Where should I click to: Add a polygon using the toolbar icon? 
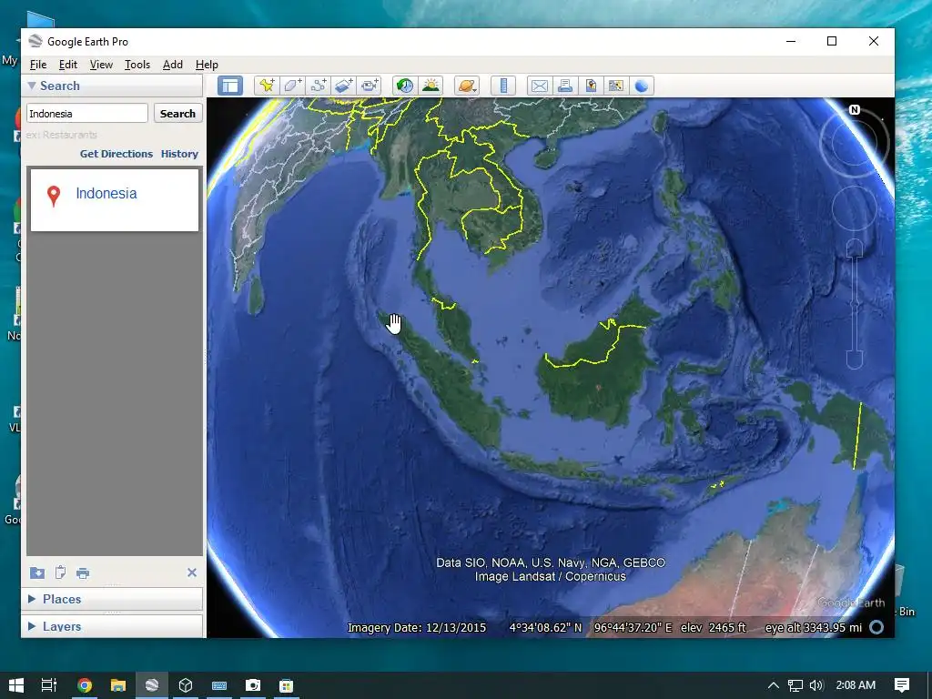[292, 86]
